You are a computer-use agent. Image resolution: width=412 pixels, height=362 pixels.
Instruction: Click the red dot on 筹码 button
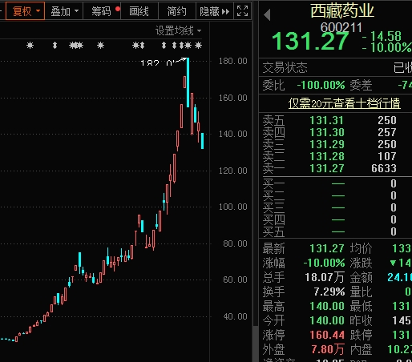(x=118, y=9)
